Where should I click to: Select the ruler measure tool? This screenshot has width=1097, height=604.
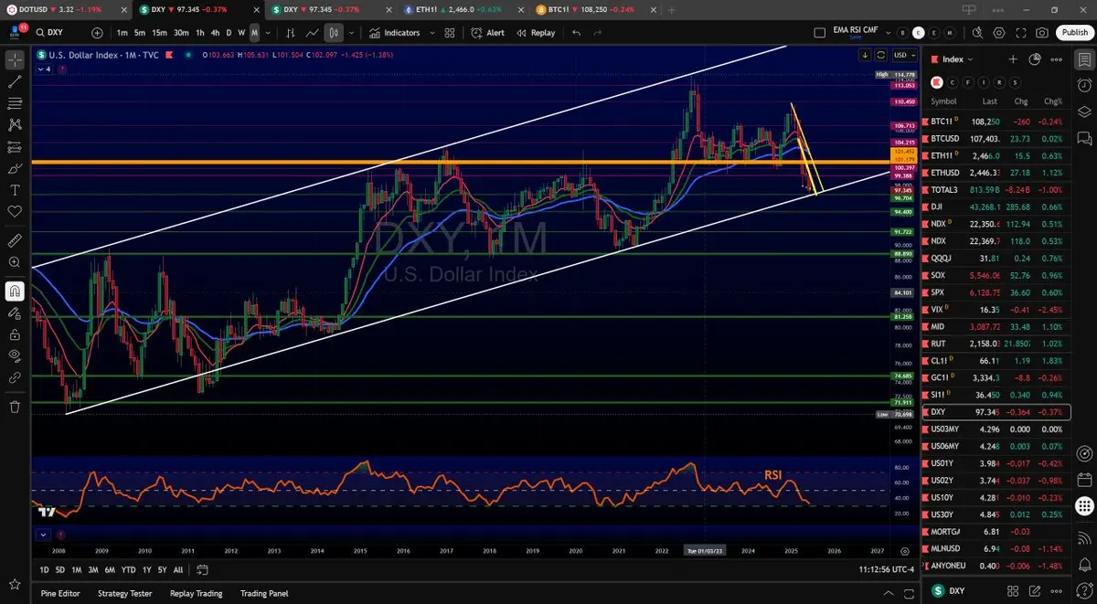(x=15, y=241)
